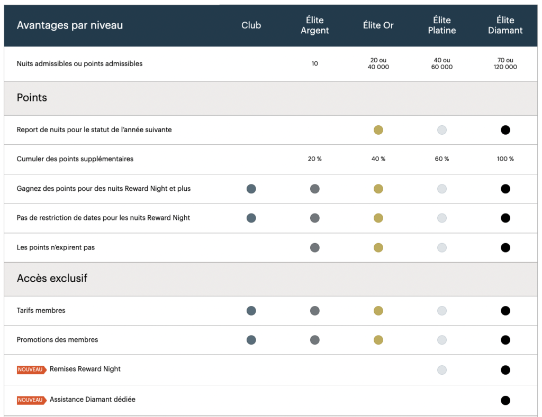Click the Élite Platine dot for Report de nuits
Screen dimensions: 542x417
[x=442, y=129]
